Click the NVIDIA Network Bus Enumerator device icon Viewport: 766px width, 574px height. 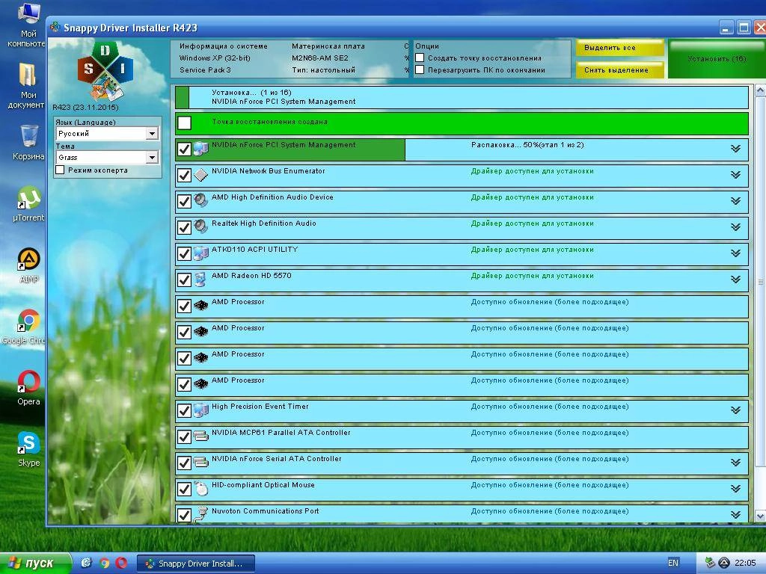[200, 175]
